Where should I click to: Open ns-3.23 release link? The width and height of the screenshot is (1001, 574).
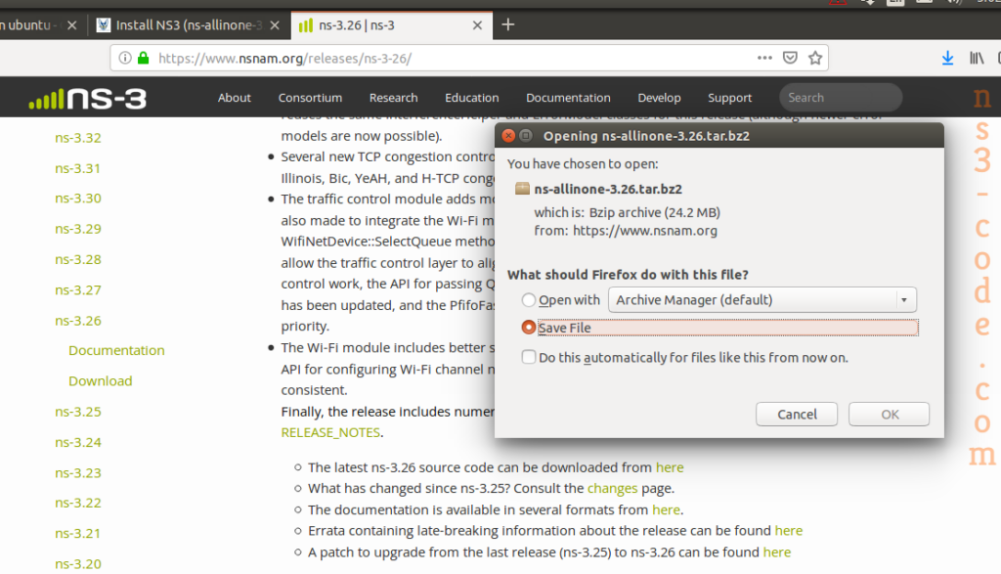78,472
